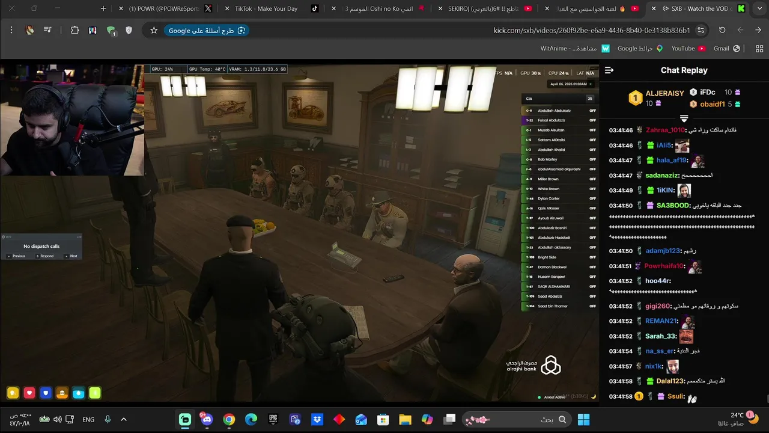Switch to TikTok - Make Your Day tab

[x=274, y=8]
